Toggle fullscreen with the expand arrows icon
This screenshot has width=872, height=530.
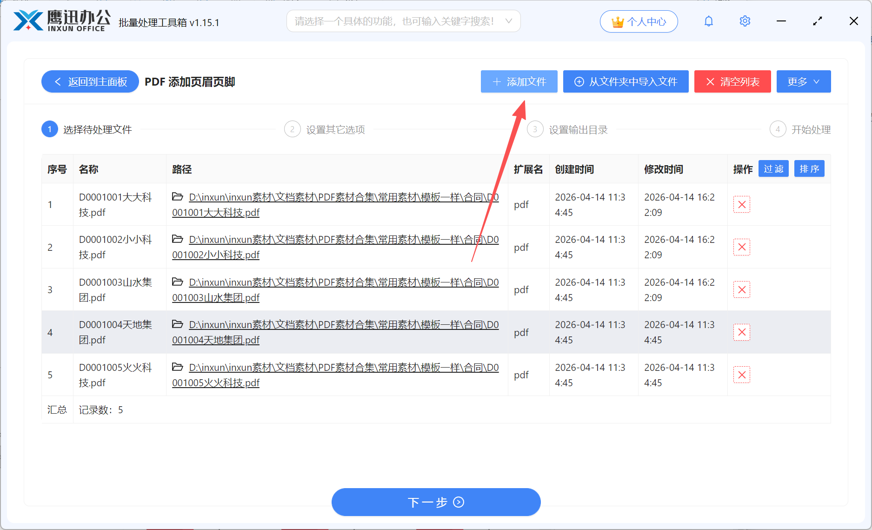tap(817, 21)
